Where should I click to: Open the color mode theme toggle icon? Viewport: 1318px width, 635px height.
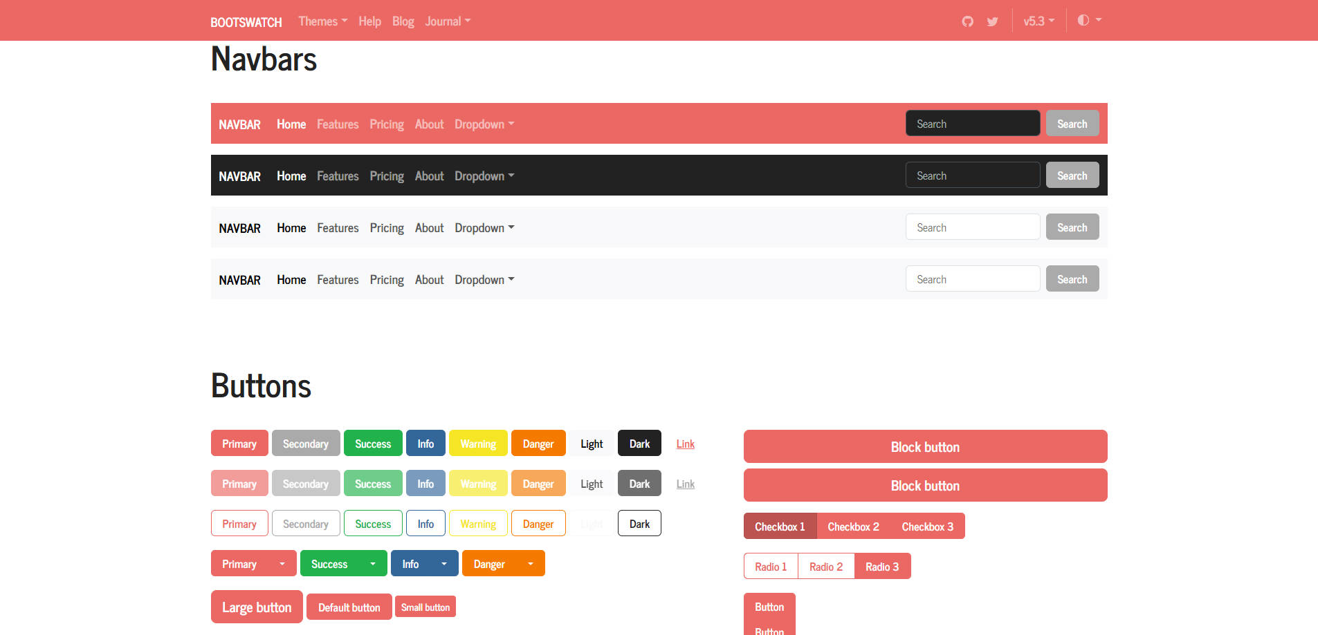tap(1088, 21)
